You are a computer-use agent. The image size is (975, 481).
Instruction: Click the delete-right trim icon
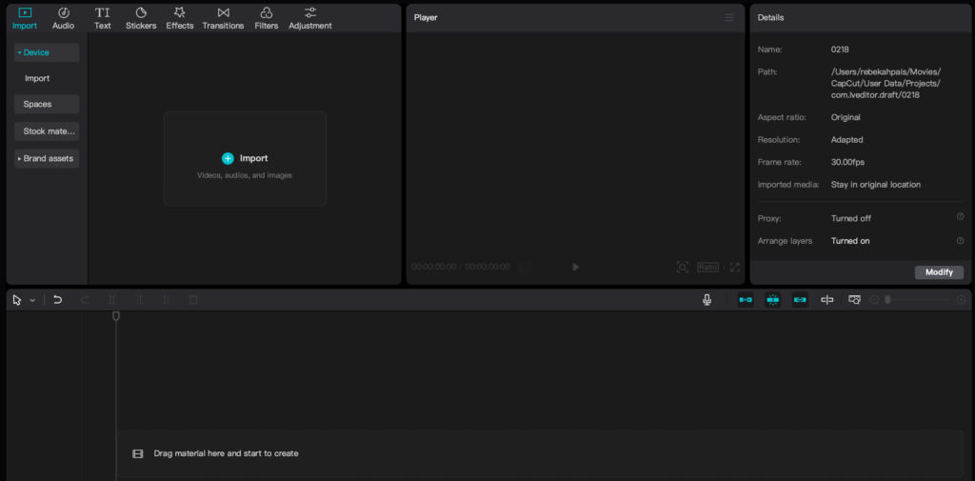coord(166,300)
